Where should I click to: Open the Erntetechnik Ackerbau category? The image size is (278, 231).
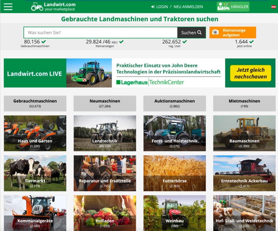click(244, 173)
